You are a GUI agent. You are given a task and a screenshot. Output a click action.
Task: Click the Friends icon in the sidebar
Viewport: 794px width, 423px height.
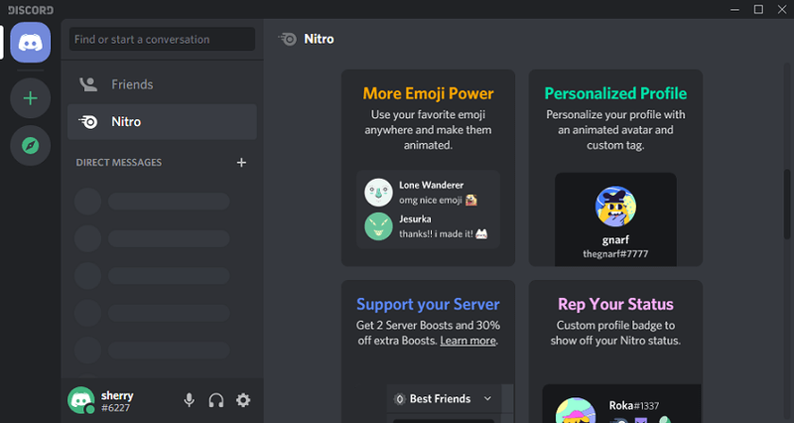tap(88, 84)
